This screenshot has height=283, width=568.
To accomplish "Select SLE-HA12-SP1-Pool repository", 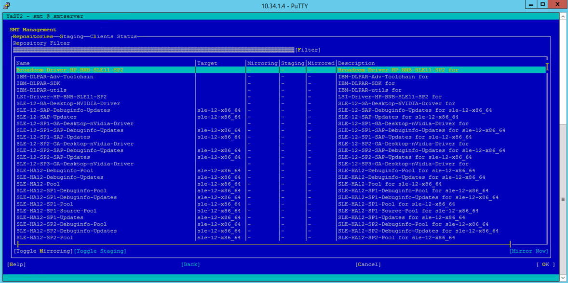I will tap(45, 204).
